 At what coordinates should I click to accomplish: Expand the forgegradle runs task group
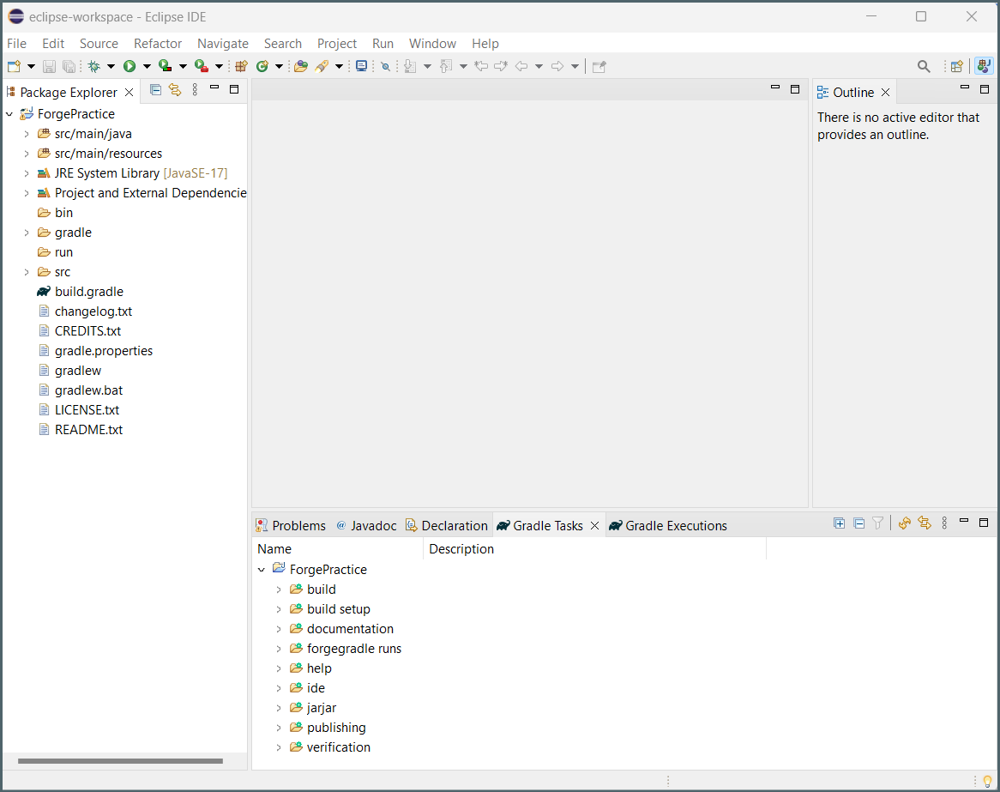(x=279, y=649)
